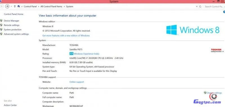Open Windows Experience Index link

tap(87, 54)
